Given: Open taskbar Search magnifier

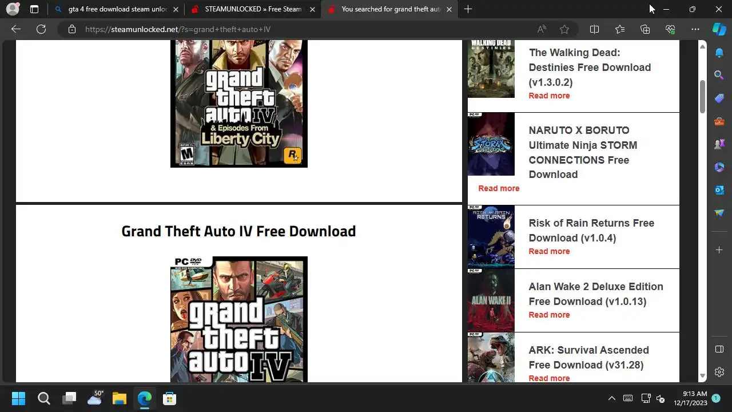Looking at the screenshot, I should pyautogui.click(x=43, y=398).
